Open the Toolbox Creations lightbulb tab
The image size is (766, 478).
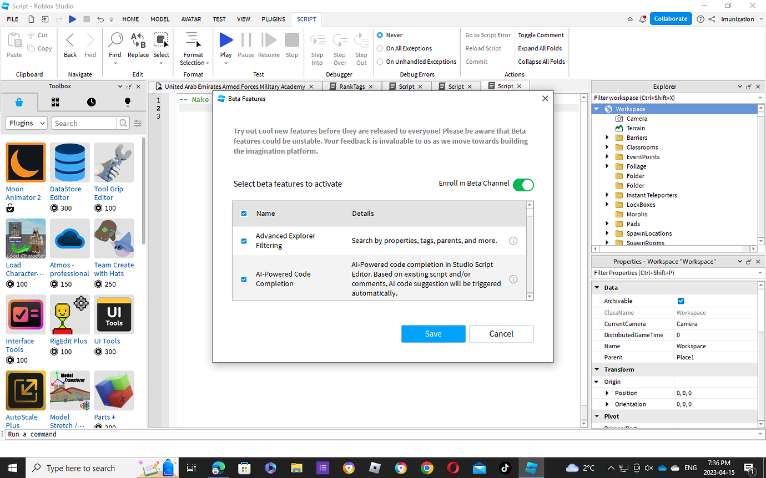(128, 102)
